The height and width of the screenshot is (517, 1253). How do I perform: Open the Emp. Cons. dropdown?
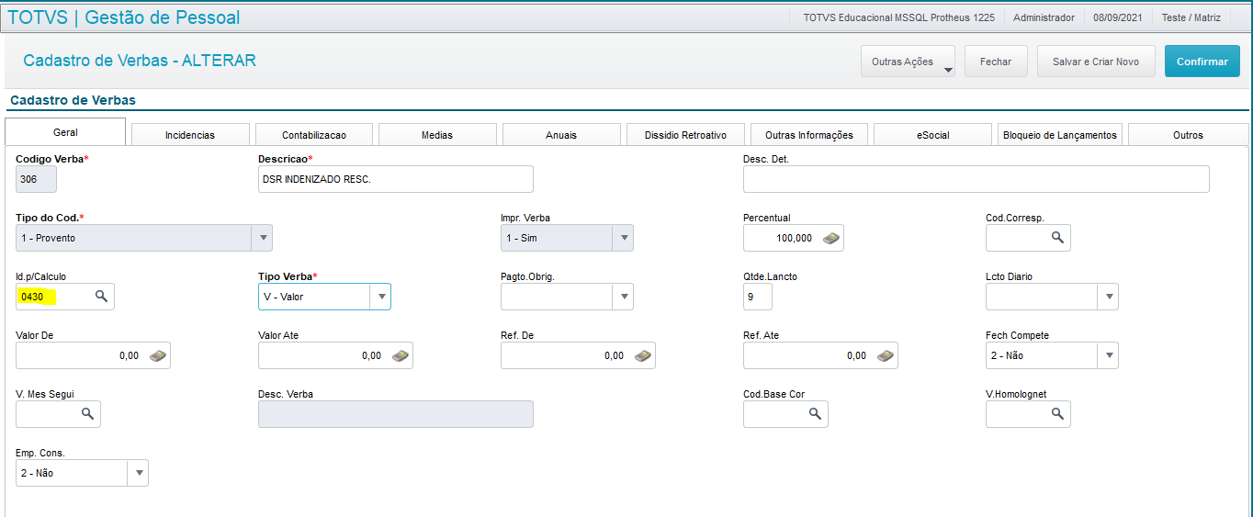(x=138, y=473)
